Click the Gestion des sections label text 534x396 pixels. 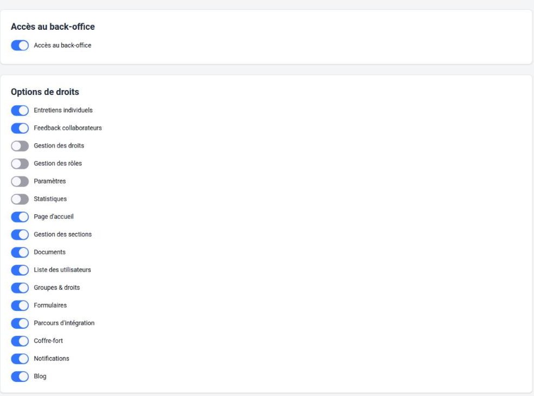pos(62,234)
